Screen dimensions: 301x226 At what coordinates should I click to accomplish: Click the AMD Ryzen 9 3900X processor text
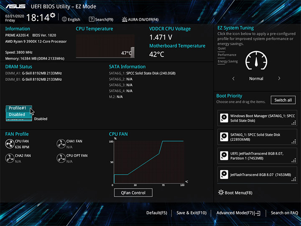(x=36, y=41)
